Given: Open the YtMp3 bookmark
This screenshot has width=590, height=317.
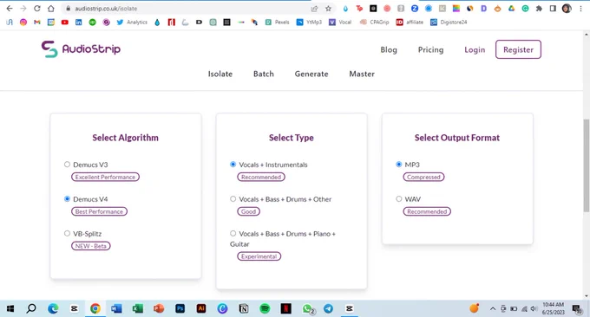Looking at the screenshot, I should 309,23.
